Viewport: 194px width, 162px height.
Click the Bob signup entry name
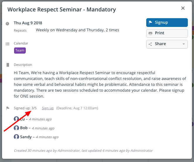24,128
